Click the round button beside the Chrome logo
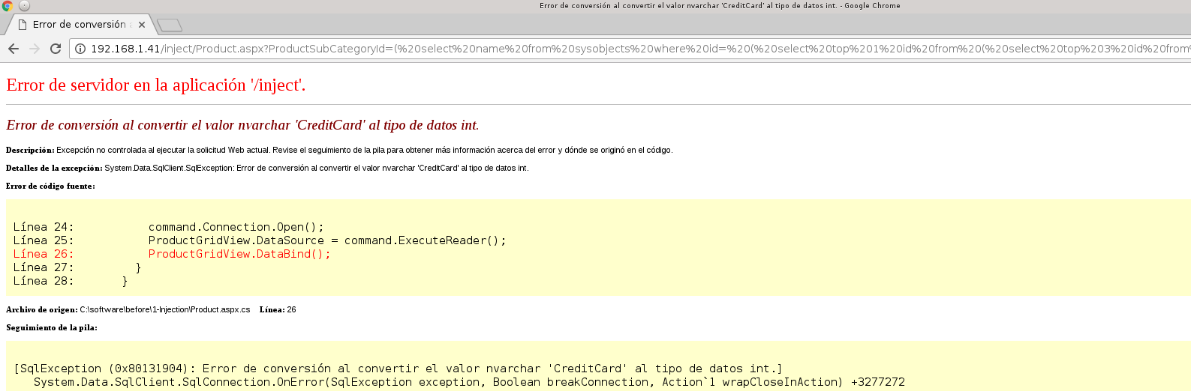This screenshot has width=1191, height=391. 24,5
